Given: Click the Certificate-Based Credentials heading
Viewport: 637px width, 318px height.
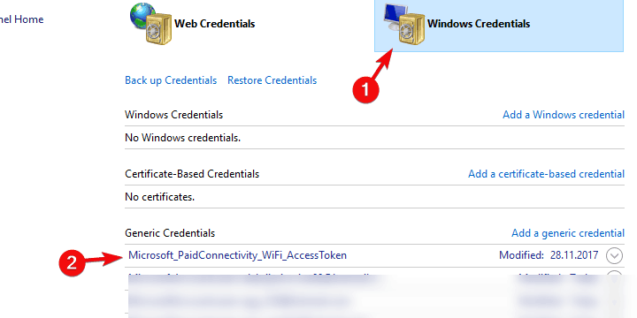Looking at the screenshot, I should 192,174.
